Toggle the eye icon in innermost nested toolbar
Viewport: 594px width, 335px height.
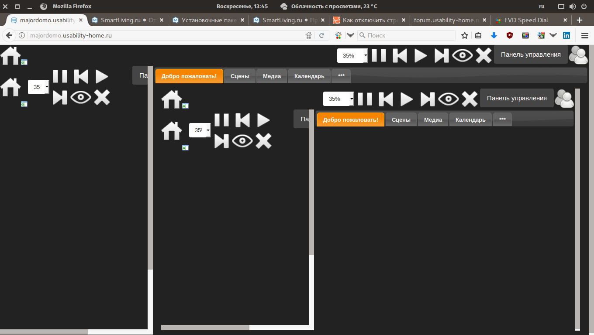pyautogui.click(x=449, y=99)
